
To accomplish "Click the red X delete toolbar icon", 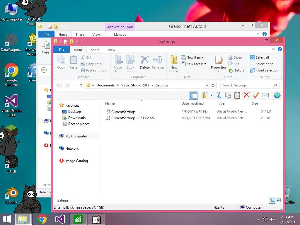I will coord(246,95).
